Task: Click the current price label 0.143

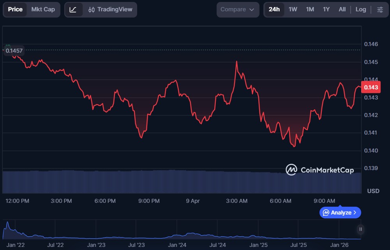Action: (370, 88)
